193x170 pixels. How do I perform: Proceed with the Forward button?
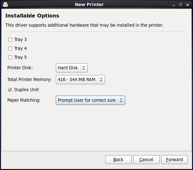tap(174, 160)
